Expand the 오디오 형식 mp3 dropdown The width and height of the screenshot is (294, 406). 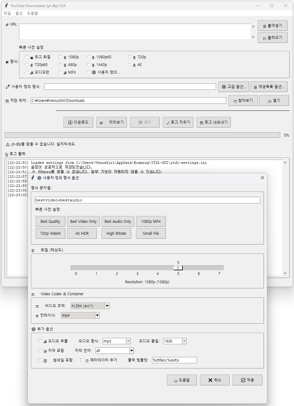[x=128, y=341]
